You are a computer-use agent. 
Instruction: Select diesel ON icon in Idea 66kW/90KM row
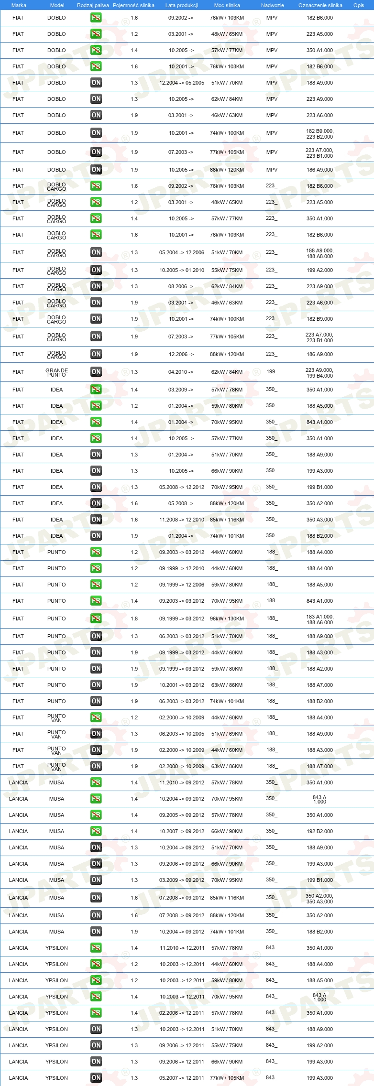coord(96,471)
